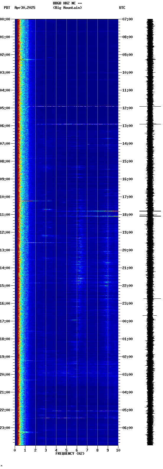This screenshot has width=163, height=469.
Task: Click the UTC axis label 22:00
Action: click(x=128, y=286)
